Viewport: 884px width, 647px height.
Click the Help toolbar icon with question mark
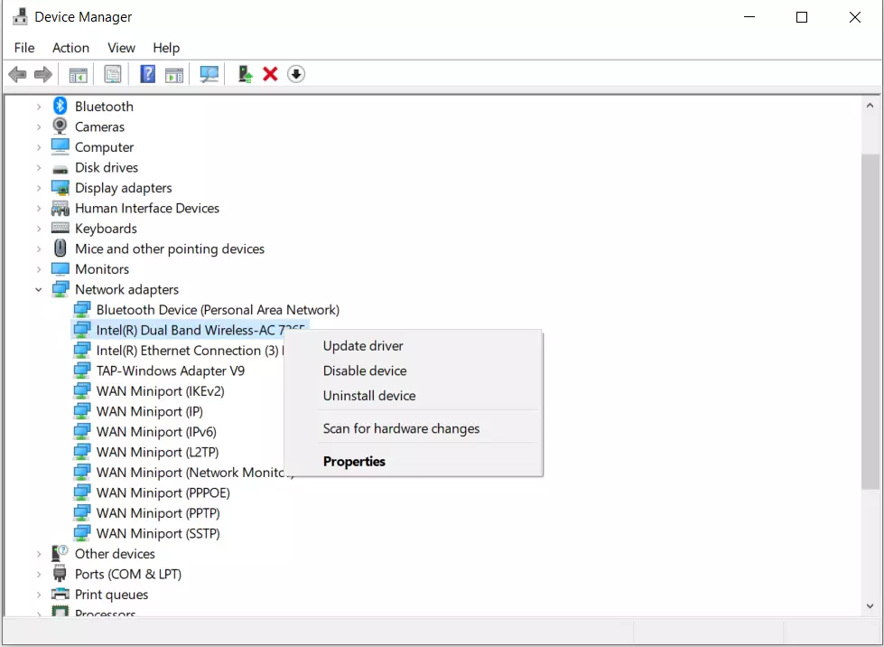pyautogui.click(x=148, y=74)
